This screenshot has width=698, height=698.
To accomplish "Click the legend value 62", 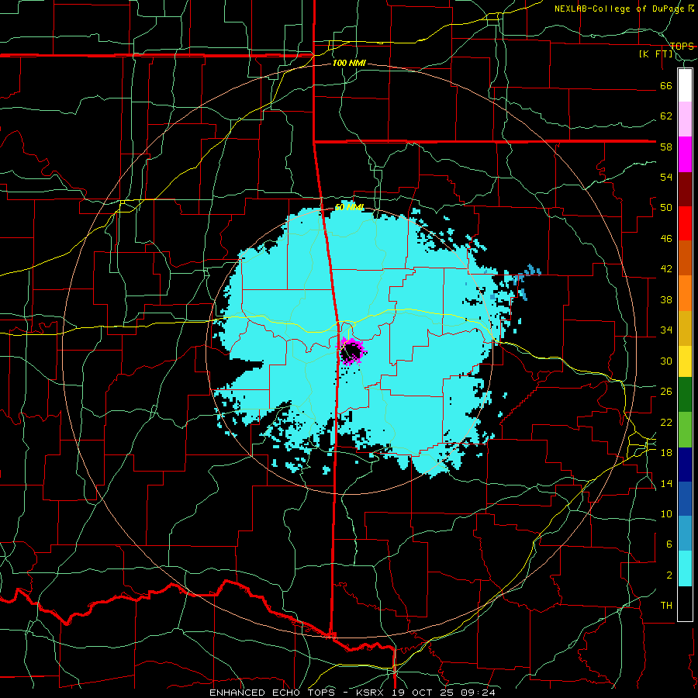I will [x=666, y=116].
